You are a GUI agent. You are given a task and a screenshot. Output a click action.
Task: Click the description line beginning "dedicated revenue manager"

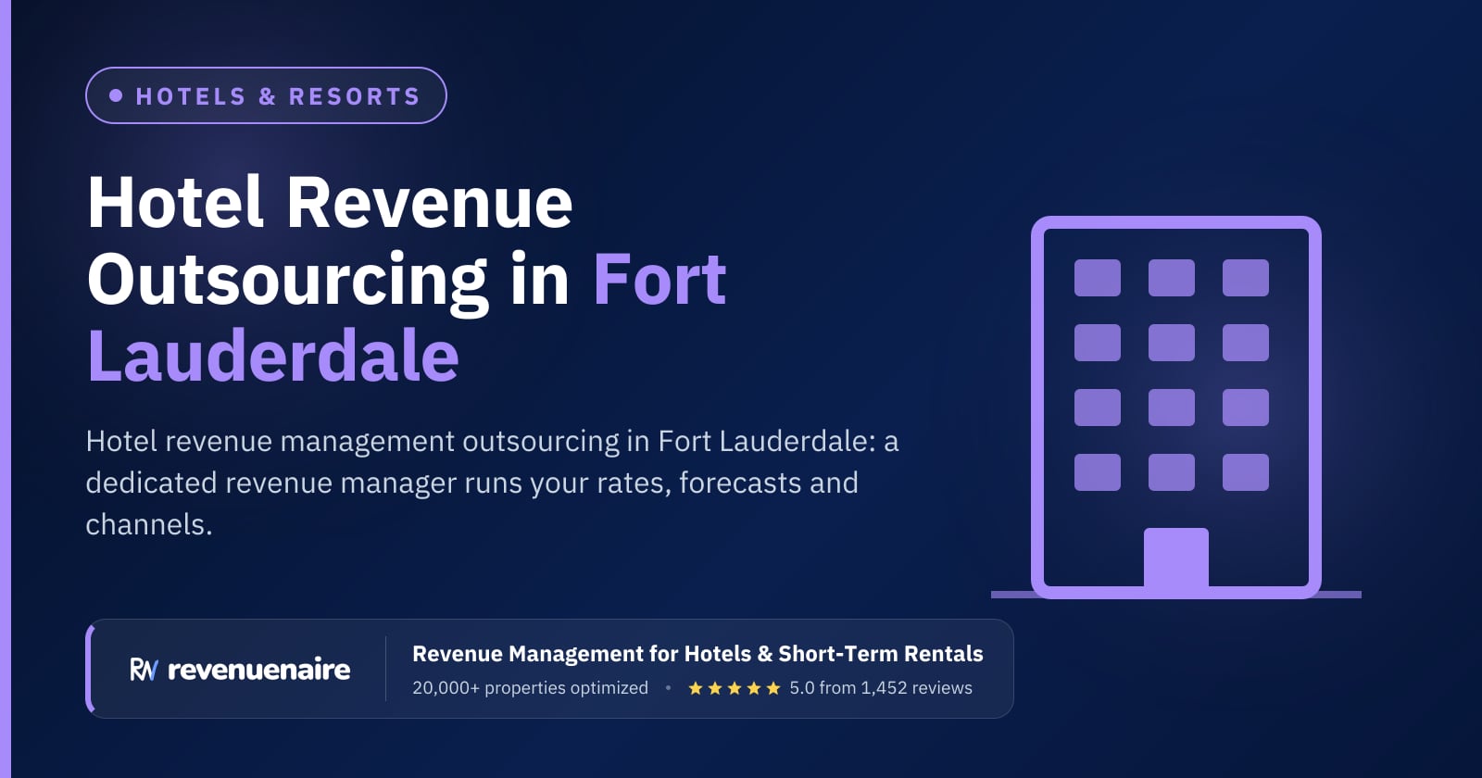471,483
